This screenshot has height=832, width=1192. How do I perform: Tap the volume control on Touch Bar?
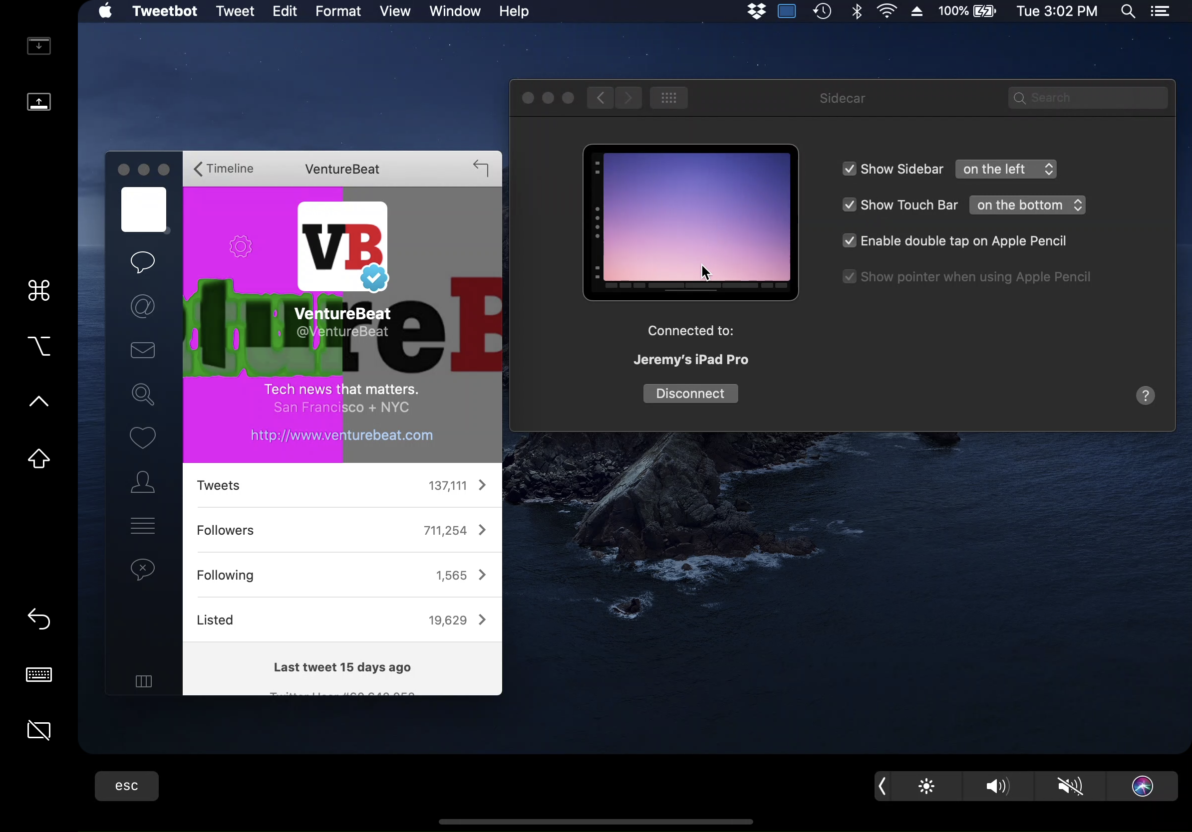click(998, 786)
